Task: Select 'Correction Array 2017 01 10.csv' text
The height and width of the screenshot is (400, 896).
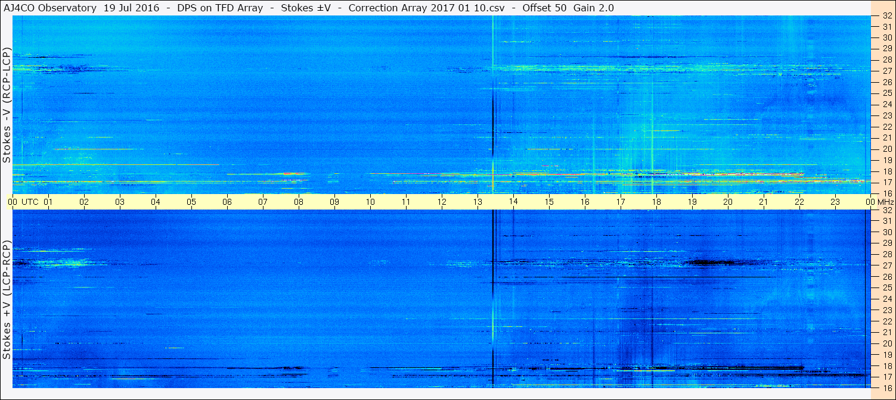Action: click(x=426, y=8)
